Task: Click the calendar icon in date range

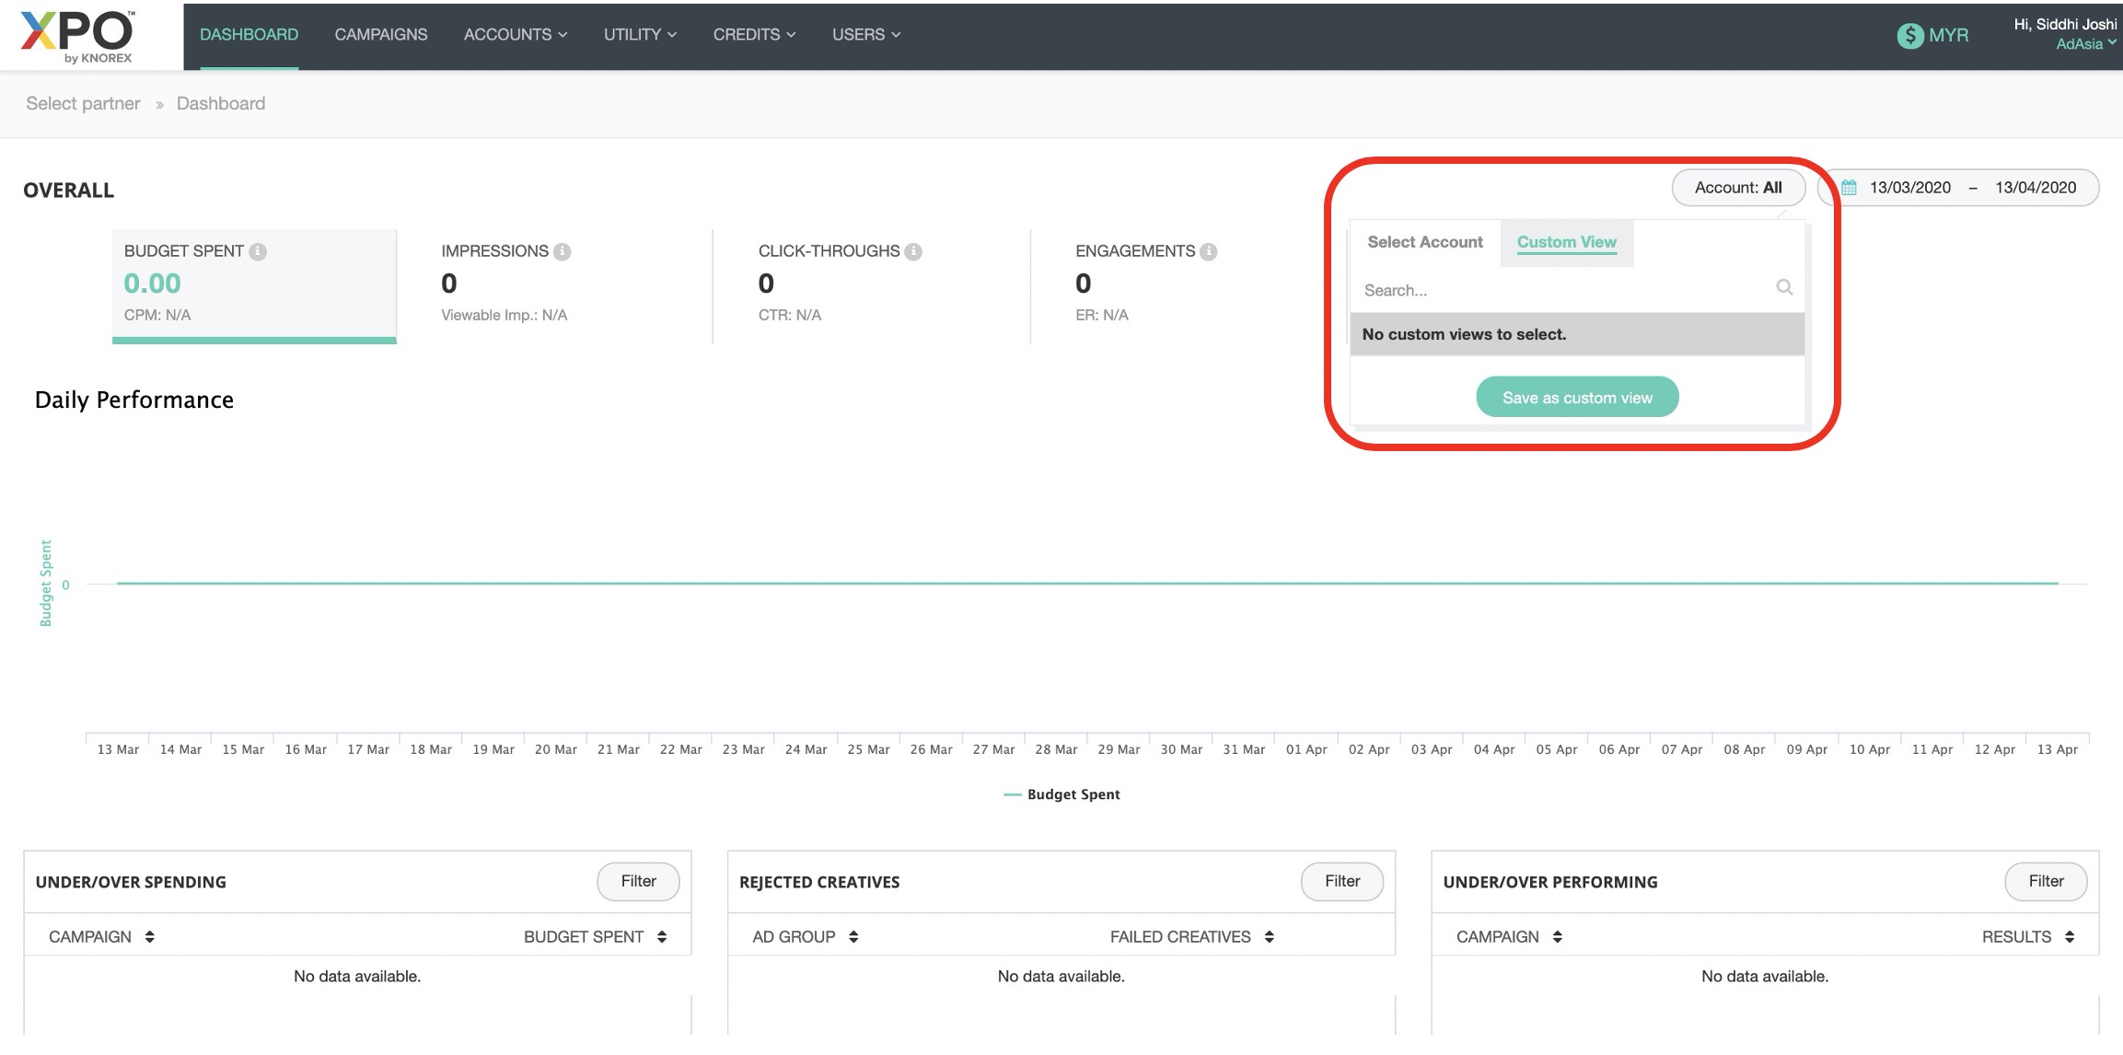Action: pyautogui.click(x=1849, y=188)
